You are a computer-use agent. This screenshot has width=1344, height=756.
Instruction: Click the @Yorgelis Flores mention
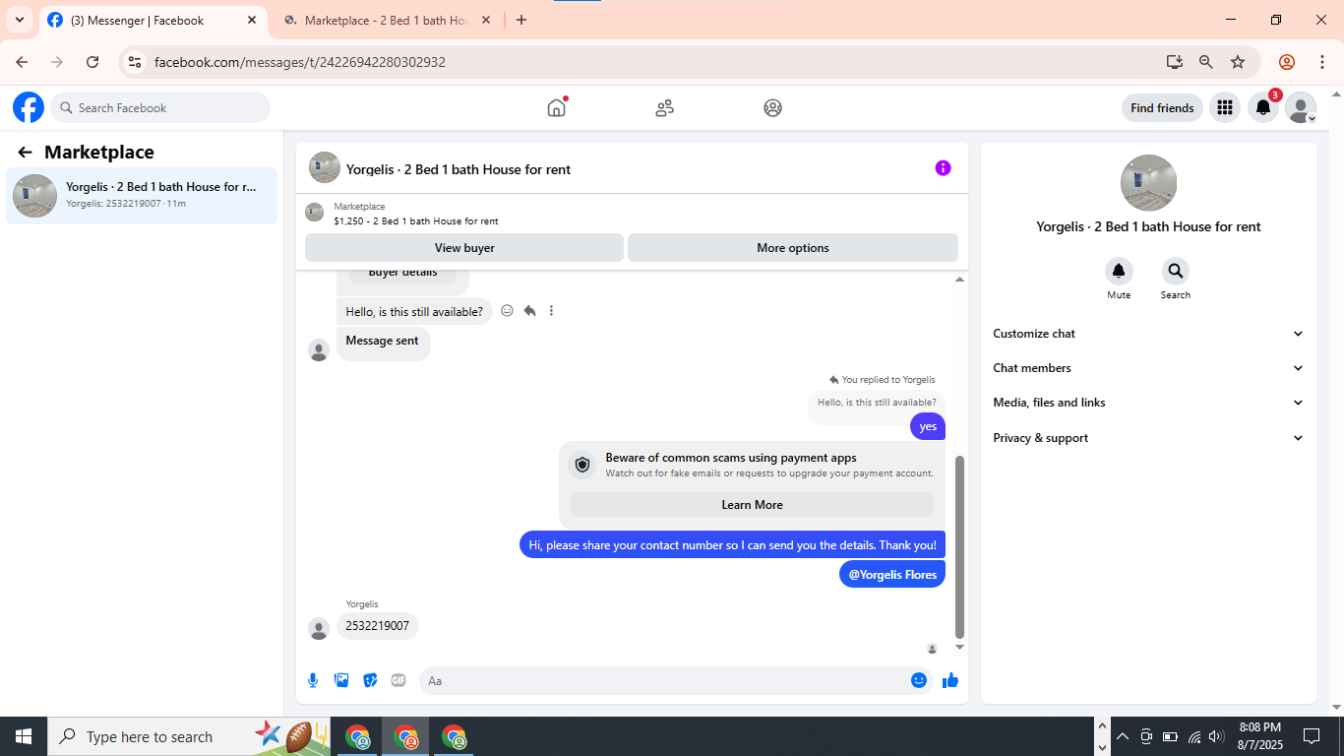pyautogui.click(x=892, y=574)
